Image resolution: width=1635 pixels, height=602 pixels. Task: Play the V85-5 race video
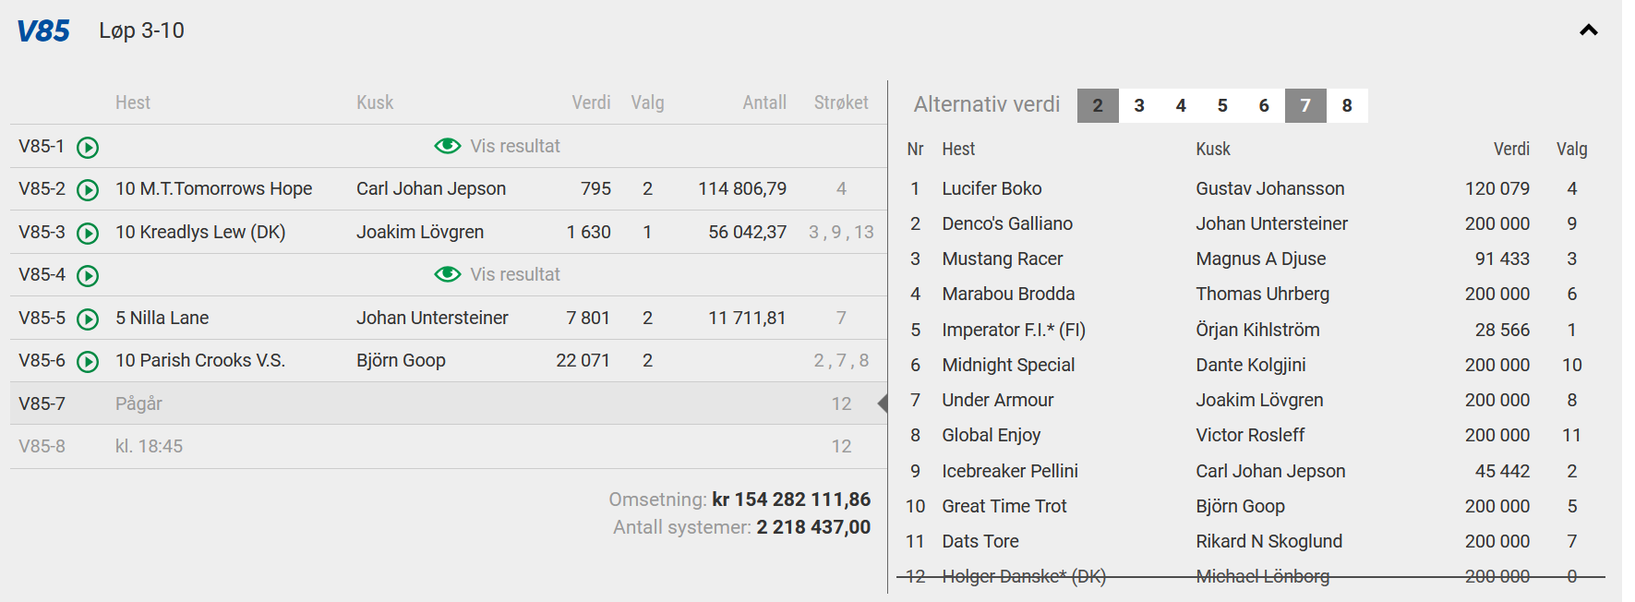coord(88,319)
